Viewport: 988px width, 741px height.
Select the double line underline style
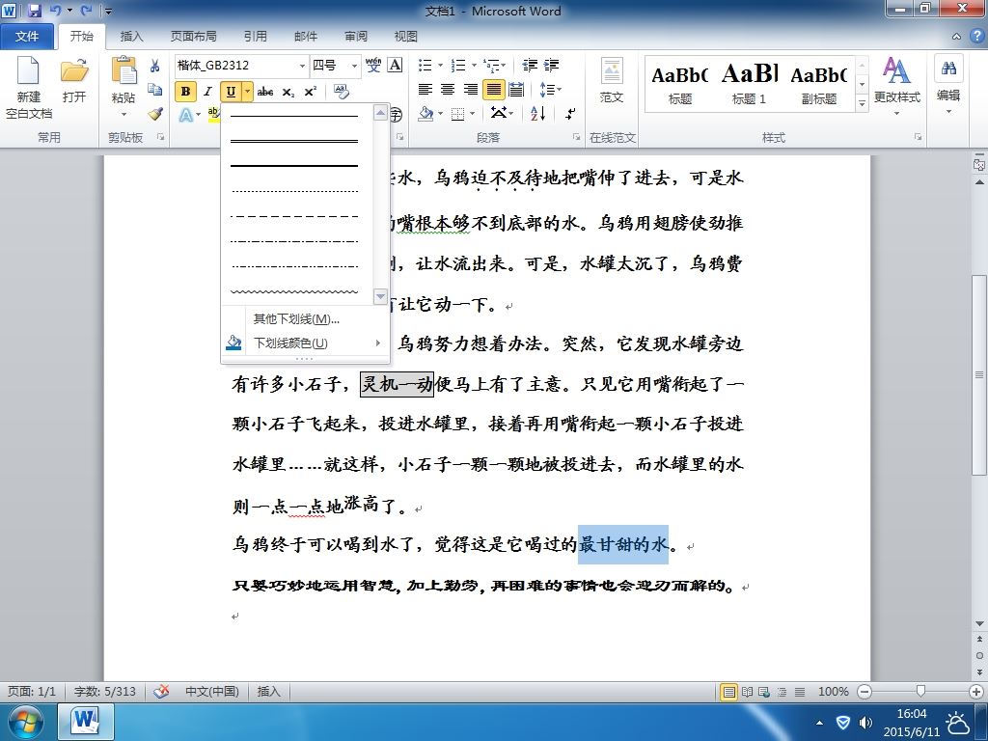[294, 141]
